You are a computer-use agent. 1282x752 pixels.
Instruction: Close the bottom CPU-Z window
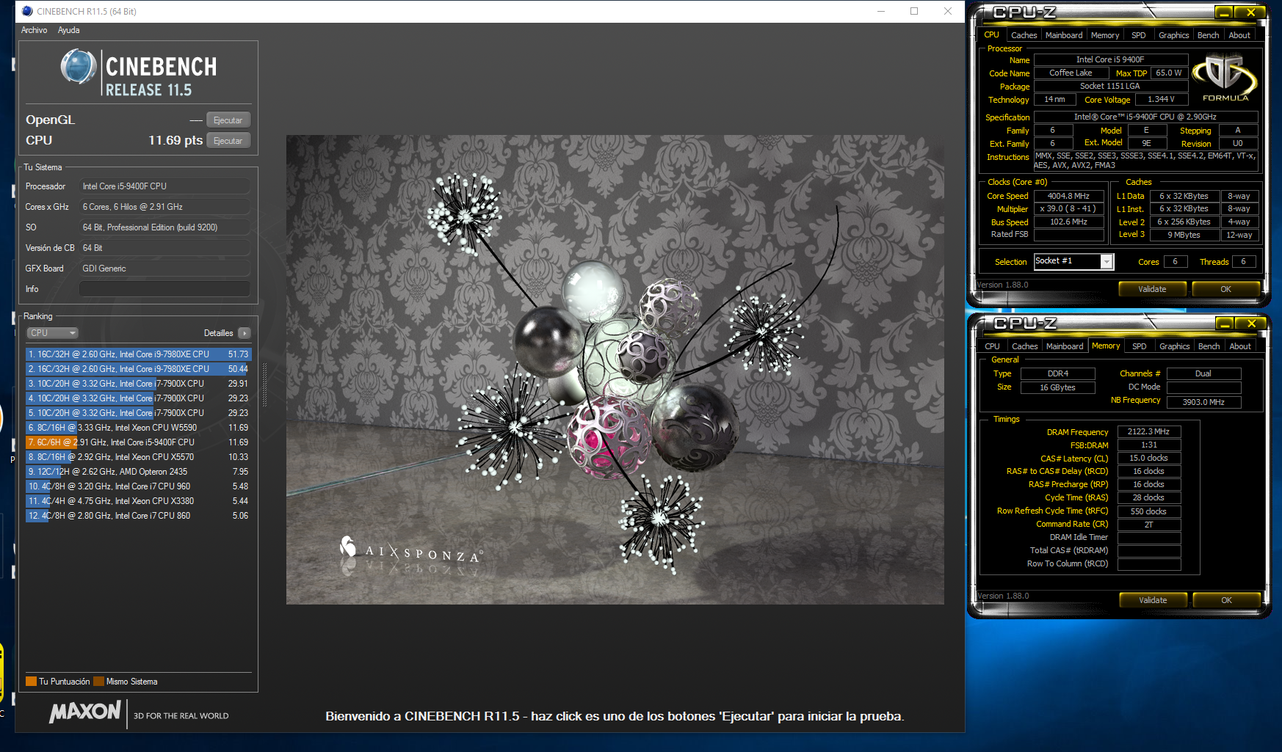[x=1250, y=324]
